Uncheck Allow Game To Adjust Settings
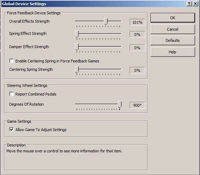Viewport: 200px width, 175px height. (x=11, y=130)
